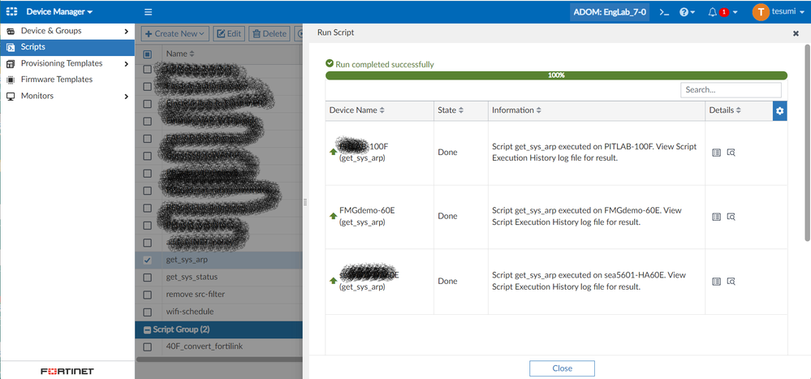Click the Close button

(562, 368)
